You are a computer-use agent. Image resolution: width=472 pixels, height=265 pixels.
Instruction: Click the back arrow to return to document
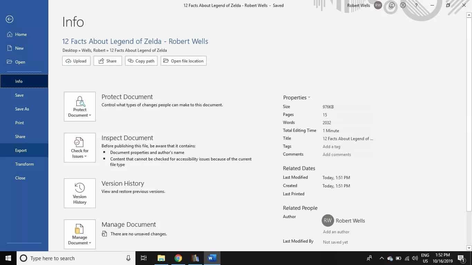(x=9, y=19)
